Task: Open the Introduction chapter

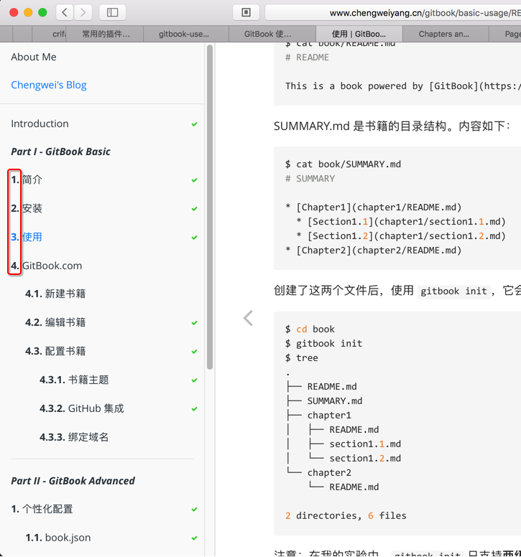Action: point(40,123)
